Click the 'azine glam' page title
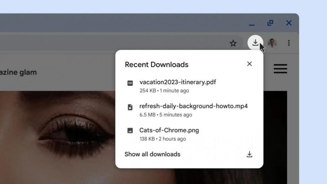Screen dimensions: 327x184 [x=18, y=72]
